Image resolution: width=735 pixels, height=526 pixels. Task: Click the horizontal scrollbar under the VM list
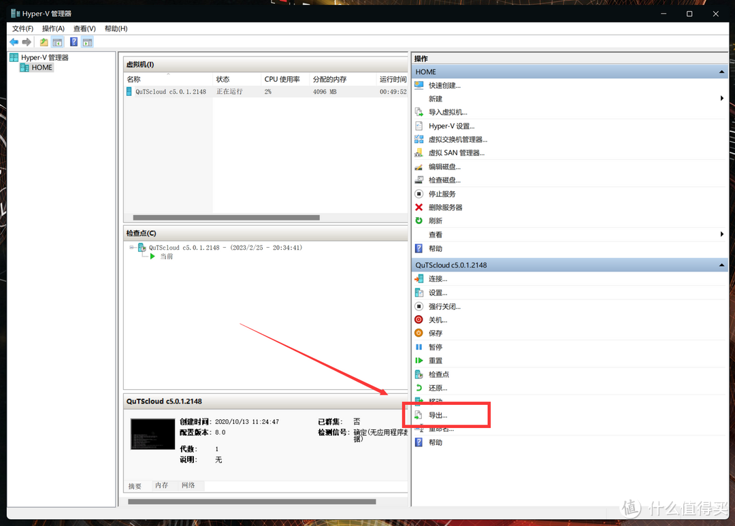click(227, 218)
